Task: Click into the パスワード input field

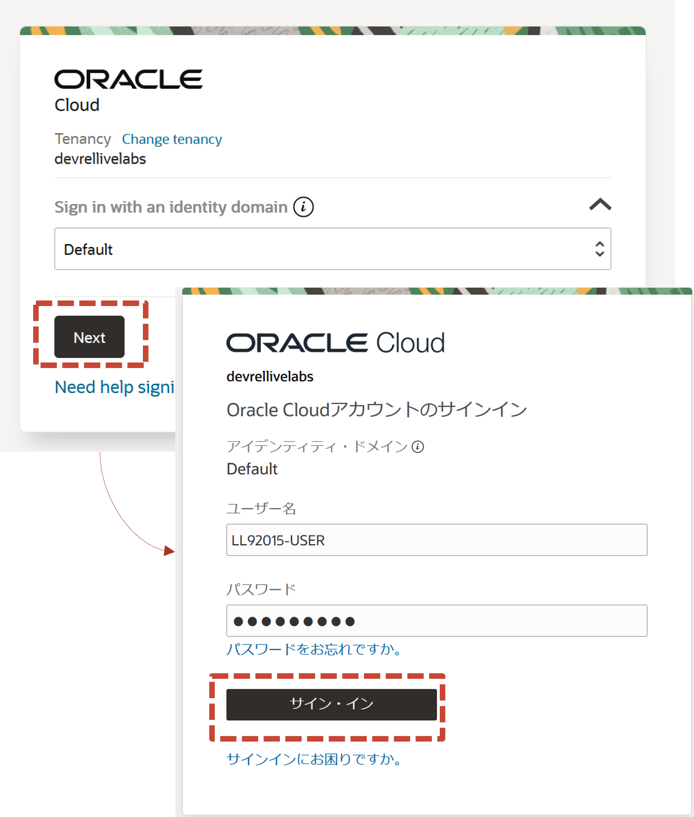Action: click(436, 621)
